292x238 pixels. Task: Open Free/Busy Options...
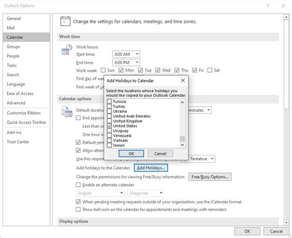210,177
